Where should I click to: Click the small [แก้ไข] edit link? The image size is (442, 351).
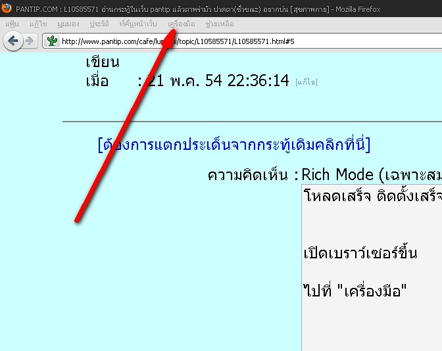tap(307, 82)
